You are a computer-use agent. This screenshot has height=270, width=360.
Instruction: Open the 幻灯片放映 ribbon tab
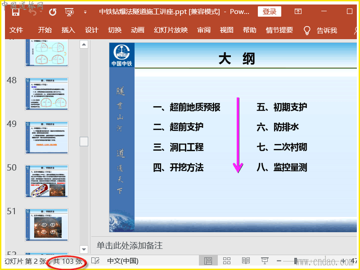[171, 30]
